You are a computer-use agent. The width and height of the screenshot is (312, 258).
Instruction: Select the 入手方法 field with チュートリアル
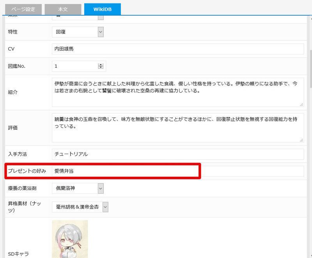tap(177, 154)
